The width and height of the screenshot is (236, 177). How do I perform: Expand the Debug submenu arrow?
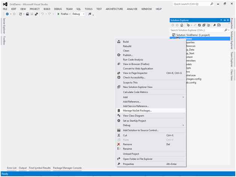[183, 125]
